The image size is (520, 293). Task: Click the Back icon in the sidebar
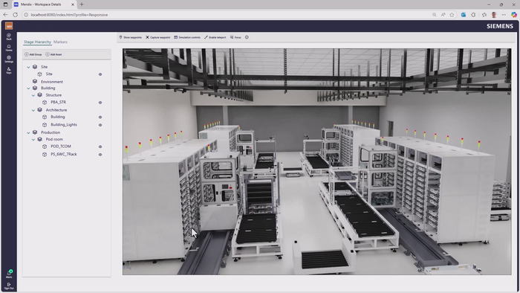pyautogui.click(x=9, y=36)
